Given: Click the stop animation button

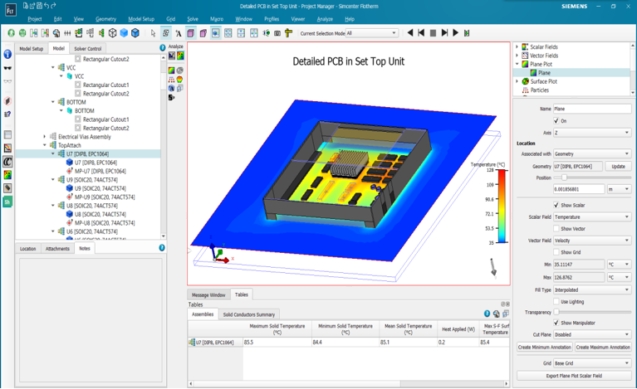Looking at the screenshot, I should [x=433, y=33].
